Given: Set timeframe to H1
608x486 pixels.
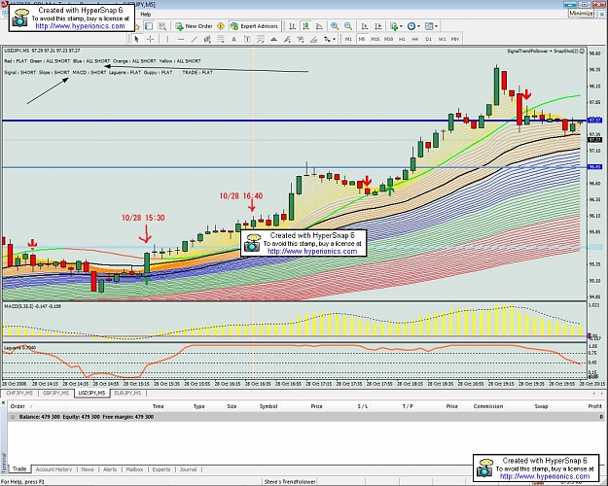Looking at the screenshot, I should [x=402, y=39].
